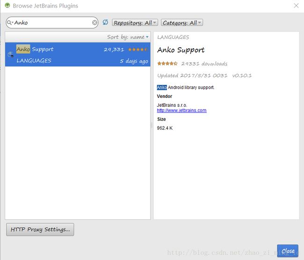This screenshot has width=304, height=260.
Task: Close the plugins dialog with Close button
Action: [x=288, y=251]
